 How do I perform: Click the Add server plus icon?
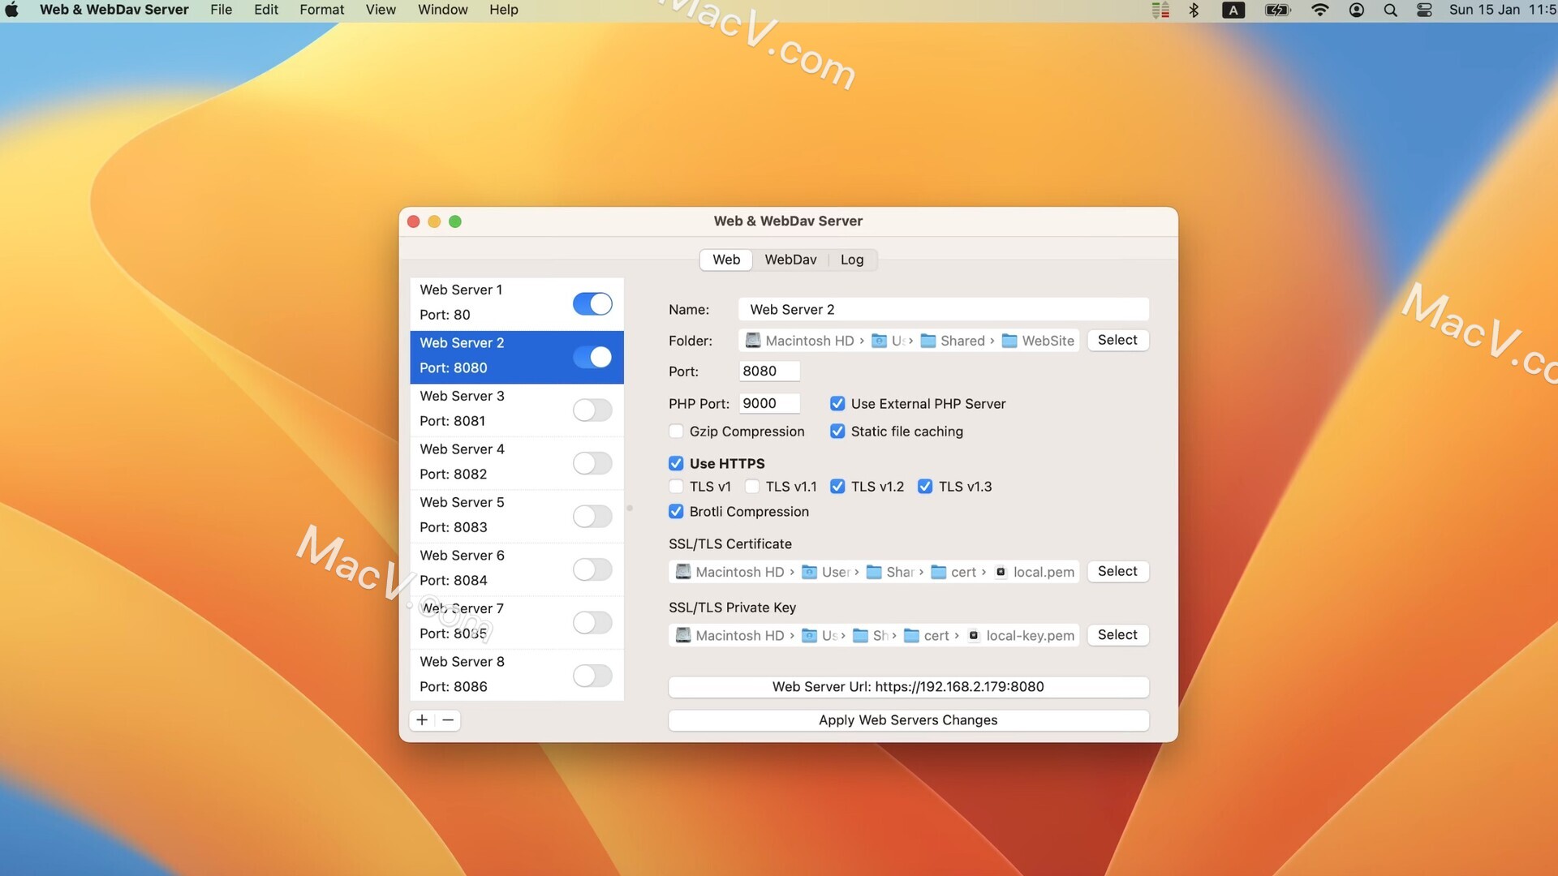pos(423,719)
